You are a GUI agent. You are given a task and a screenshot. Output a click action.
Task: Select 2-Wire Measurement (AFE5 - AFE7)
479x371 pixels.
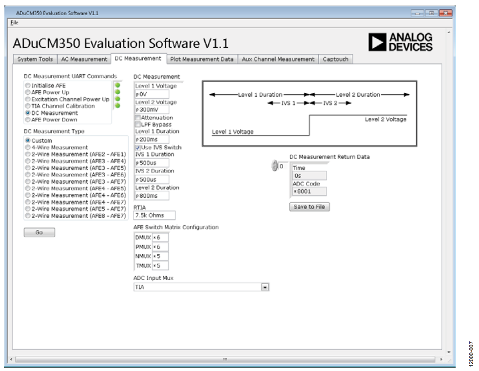[28, 209]
